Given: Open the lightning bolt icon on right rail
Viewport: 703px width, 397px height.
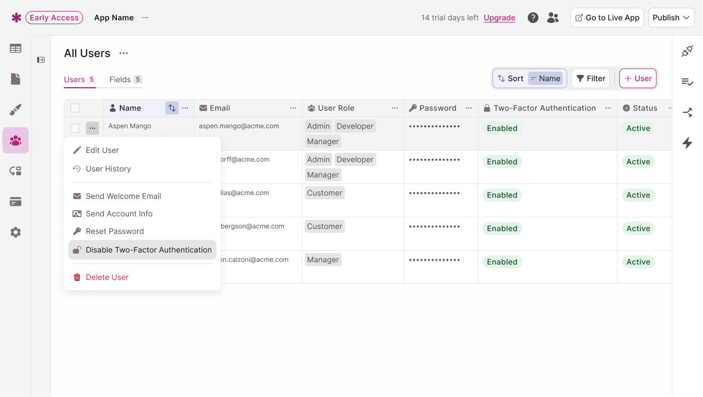Looking at the screenshot, I should click(687, 143).
